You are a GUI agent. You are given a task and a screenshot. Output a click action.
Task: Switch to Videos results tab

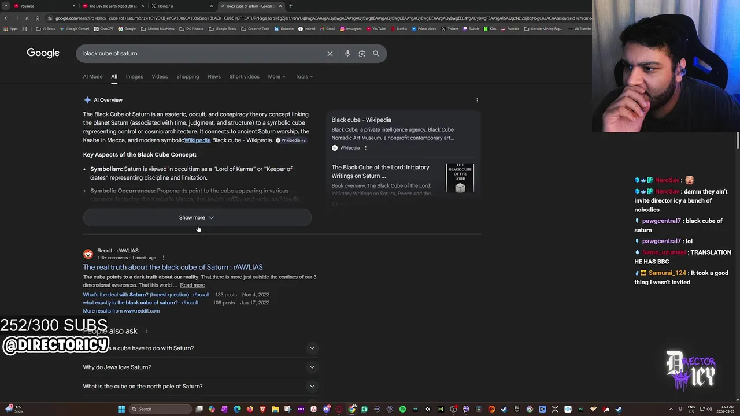(x=160, y=77)
